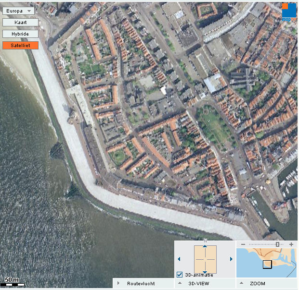Click the map24 logo icon
The image size is (299, 290).
click(x=289, y=12)
